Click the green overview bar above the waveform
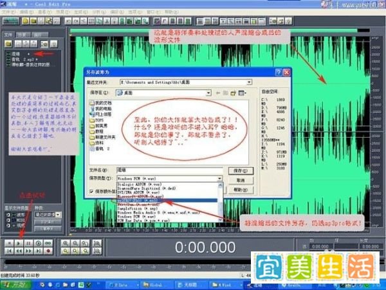Viewport: 386px width, 290px height. [x=214, y=30]
